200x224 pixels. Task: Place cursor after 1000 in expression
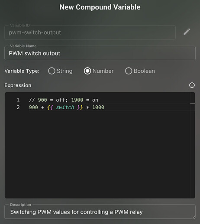104,107
